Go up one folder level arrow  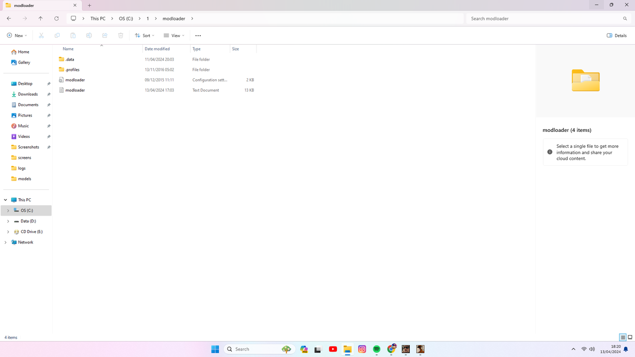41,18
